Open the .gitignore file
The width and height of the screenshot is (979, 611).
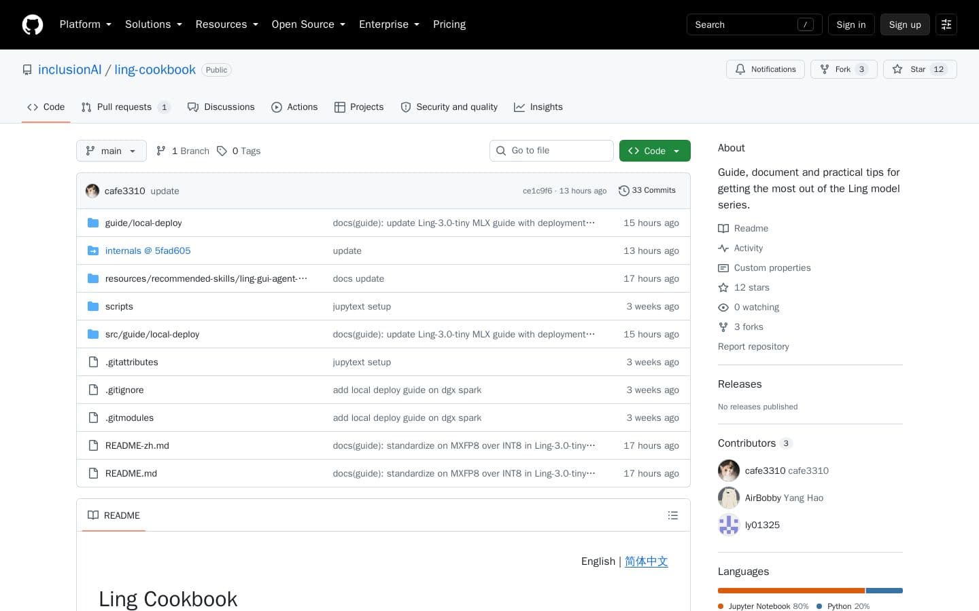click(x=124, y=390)
